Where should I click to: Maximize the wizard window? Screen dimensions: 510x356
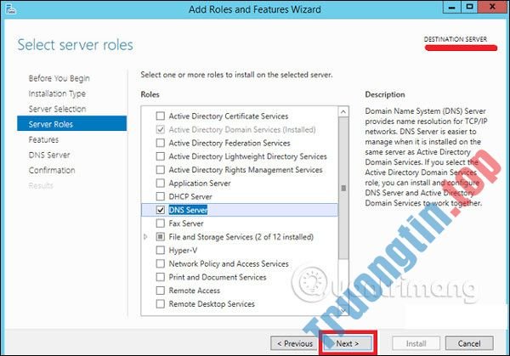(469, 7)
